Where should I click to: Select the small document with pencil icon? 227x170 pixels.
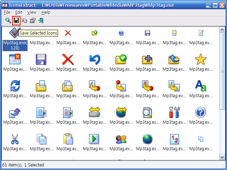point(201,33)
